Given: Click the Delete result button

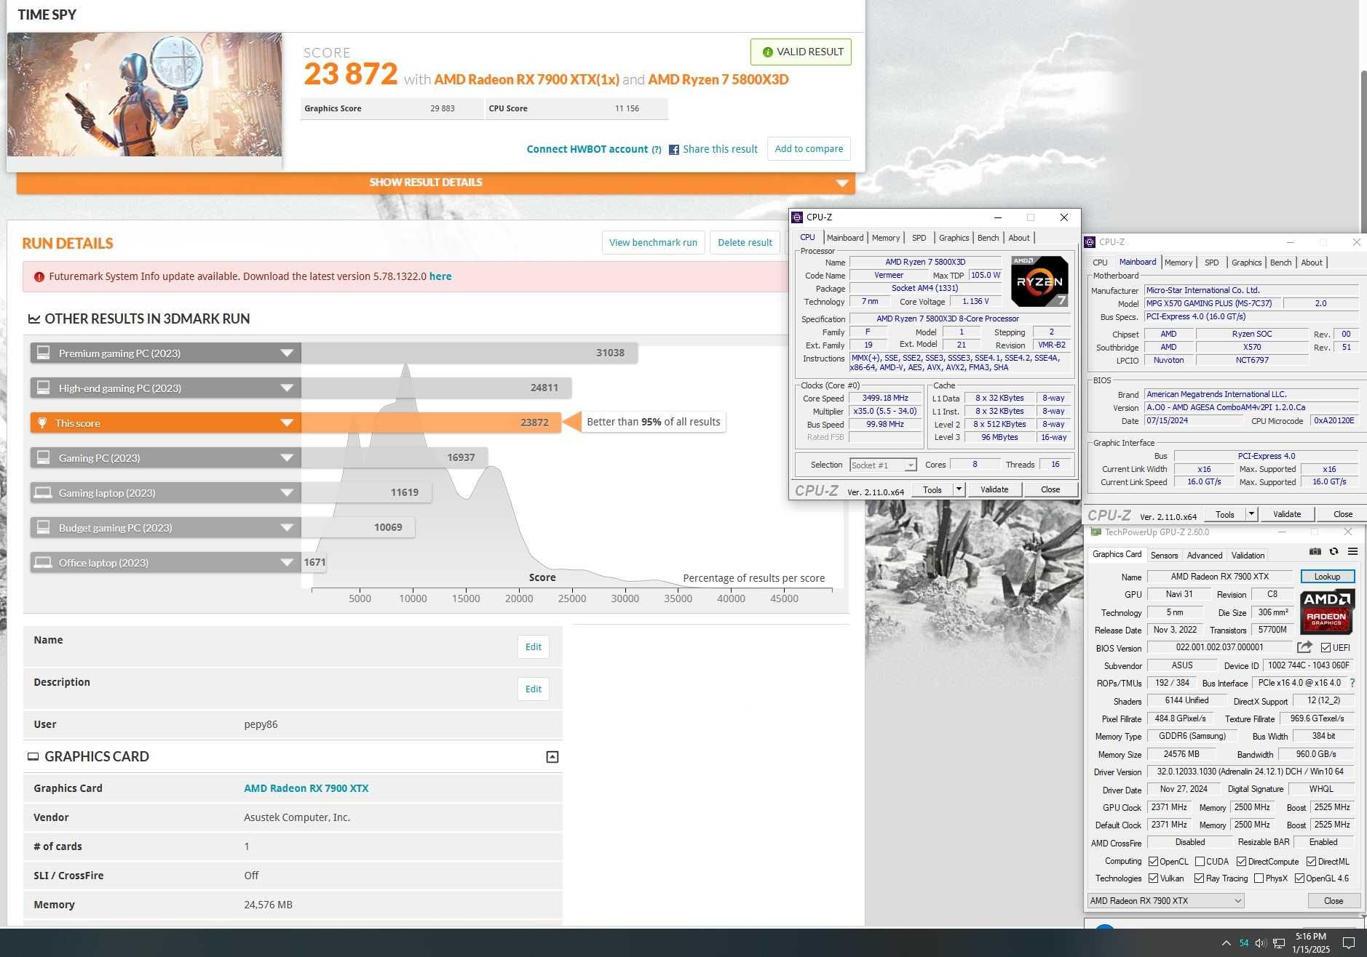Looking at the screenshot, I should pyautogui.click(x=745, y=243).
